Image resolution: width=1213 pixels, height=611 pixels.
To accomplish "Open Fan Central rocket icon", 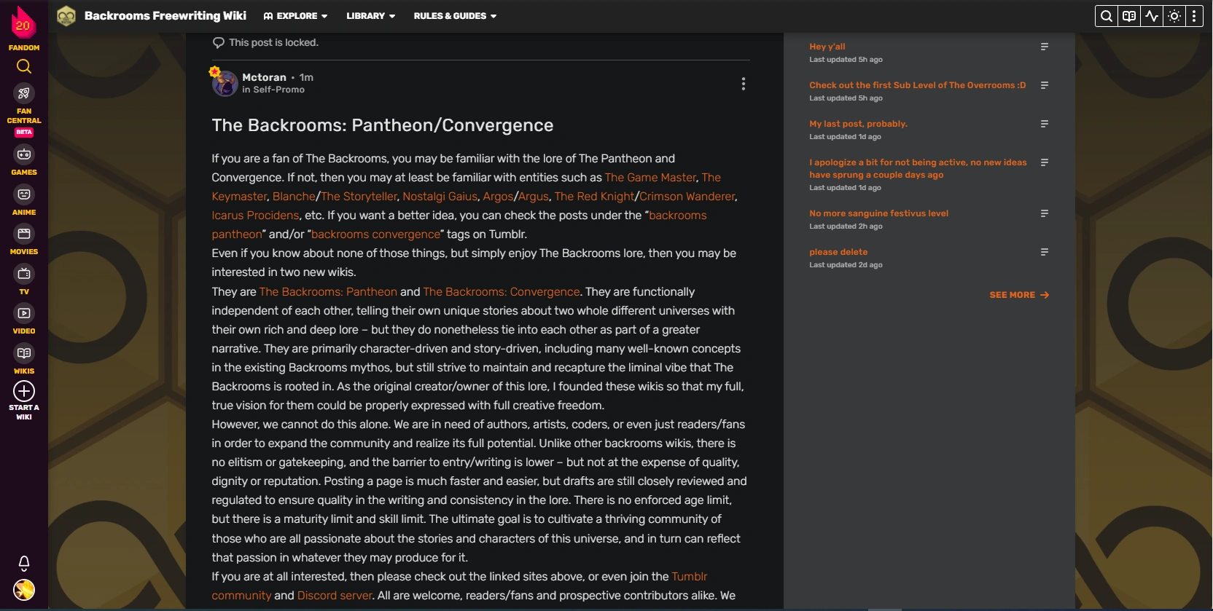I will tap(24, 93).
